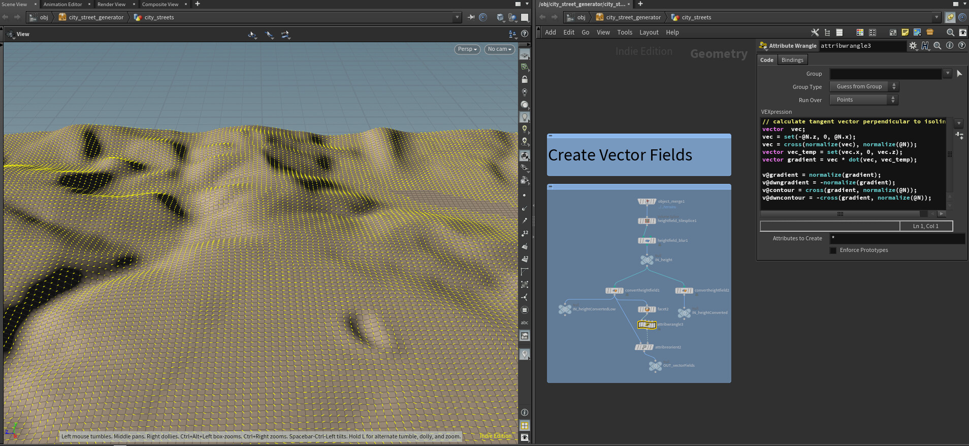Click the network pane link target icon
Screen dimensions: 969x446
click(x=962, y=17)
